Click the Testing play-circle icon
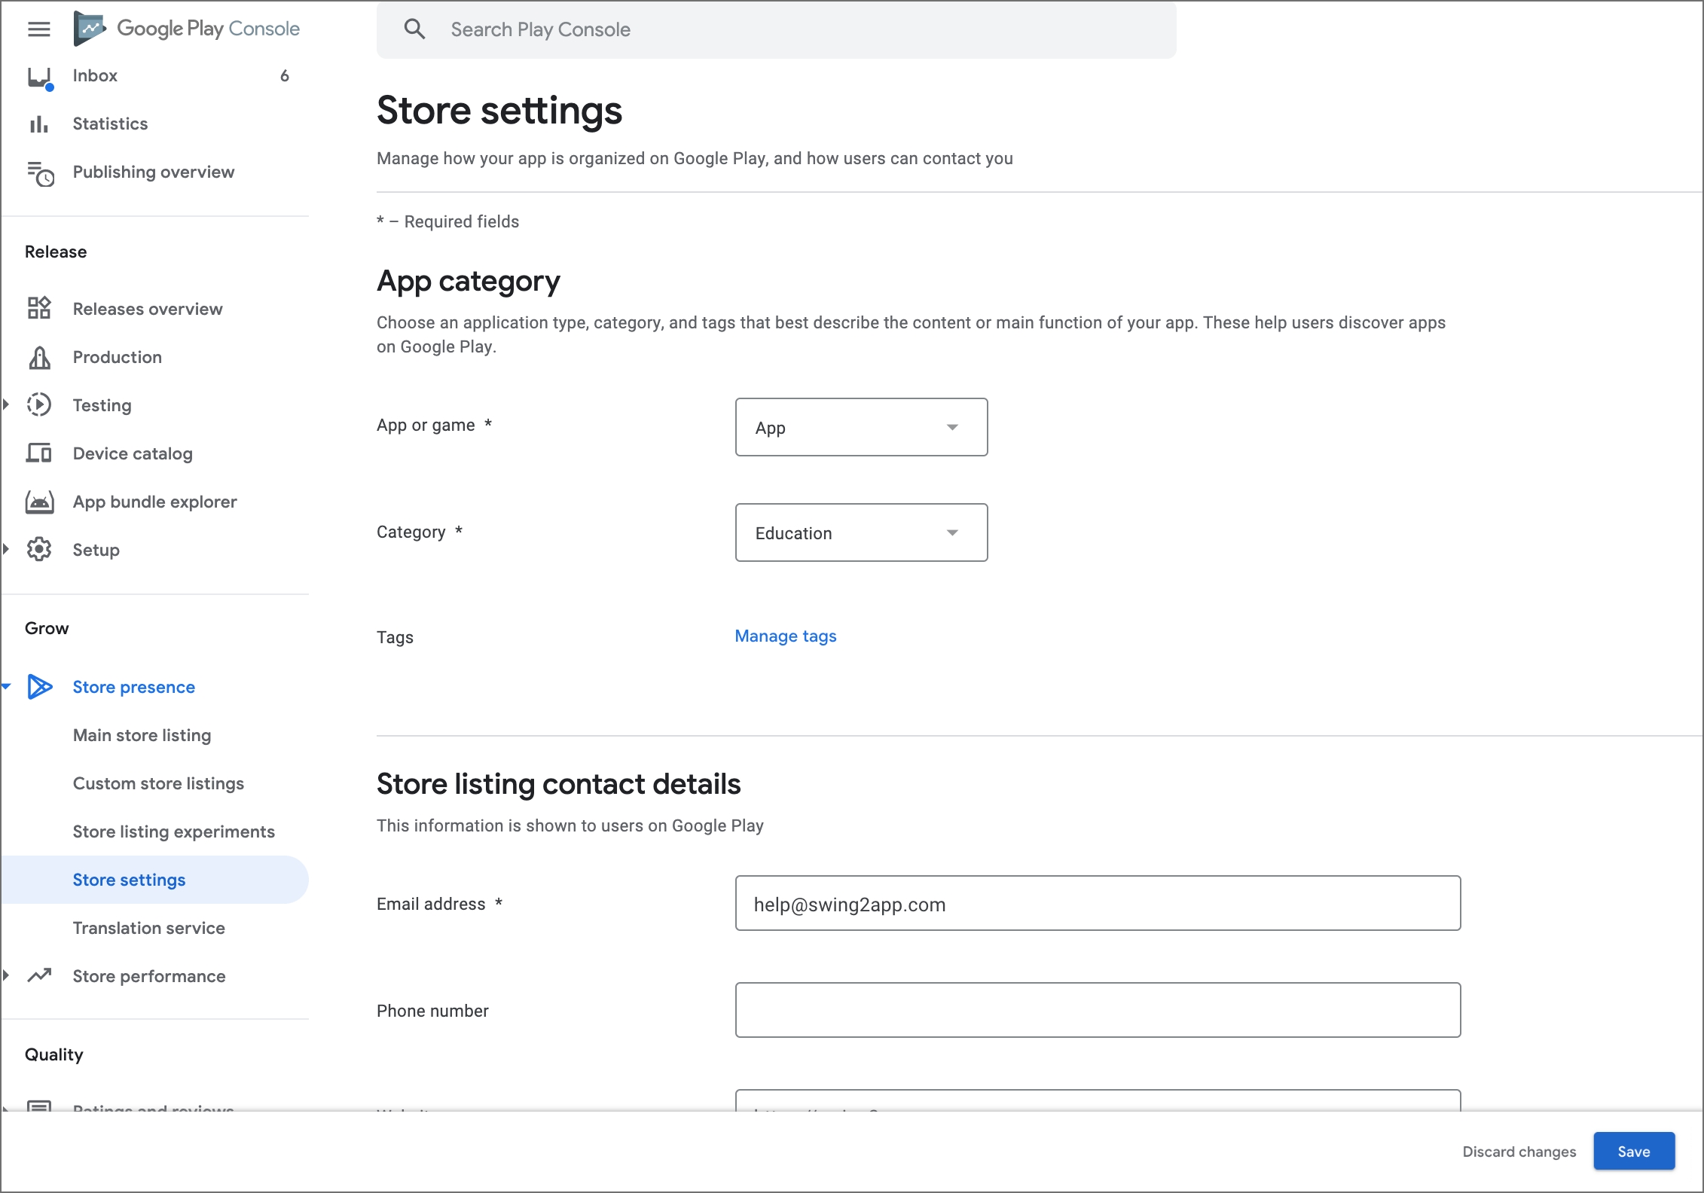Screen dimensions: 1704x1193 click(39, 405)
